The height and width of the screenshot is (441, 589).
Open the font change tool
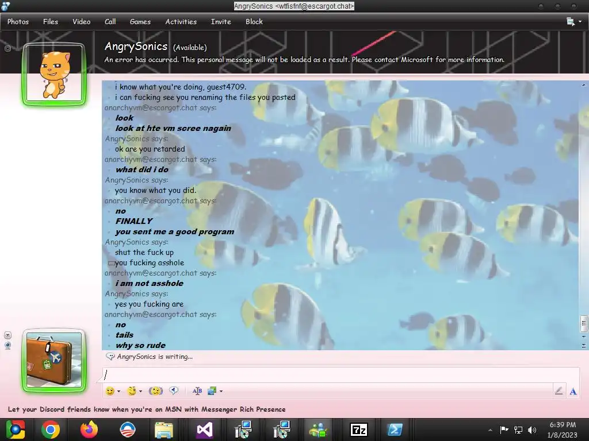197,391
